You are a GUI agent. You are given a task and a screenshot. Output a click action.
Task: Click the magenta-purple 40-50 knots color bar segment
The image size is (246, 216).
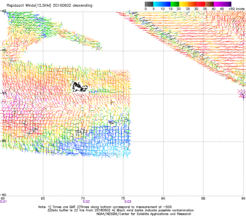[x=222, y=4]
